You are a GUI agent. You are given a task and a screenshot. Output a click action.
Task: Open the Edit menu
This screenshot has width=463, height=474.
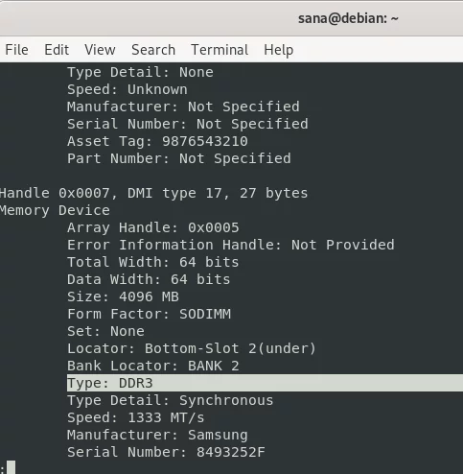coord(57,50)
